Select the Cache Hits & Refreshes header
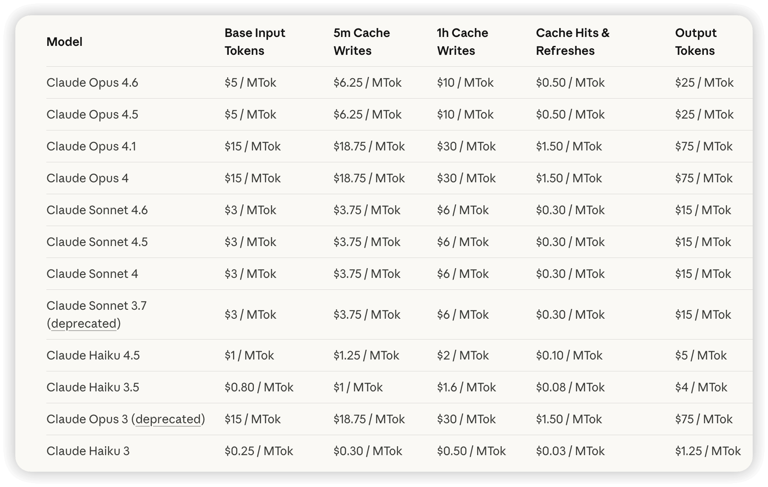The width and height of the screenshot is (768, 487). tap(572, 42)
